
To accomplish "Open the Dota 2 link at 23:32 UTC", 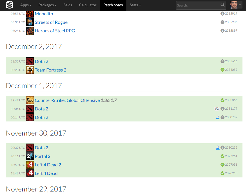I will pyautogui.click(x=42, y=61).
